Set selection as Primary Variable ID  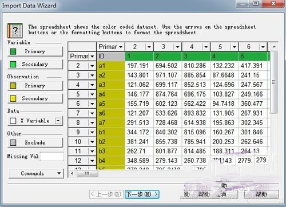coord(35,51)
